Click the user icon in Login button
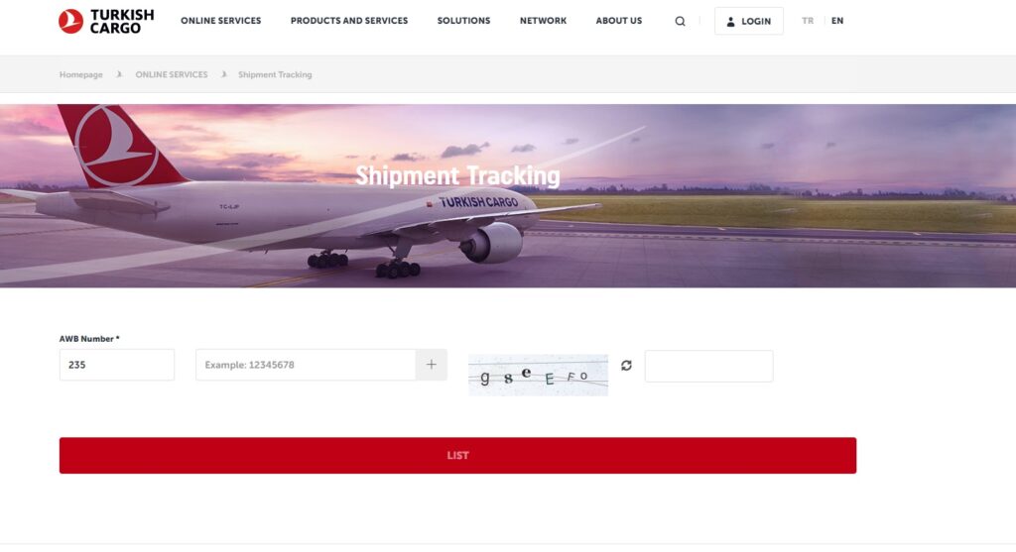Image resolution: width=1016 pixels, height=552 pixels. pos(730,22)
